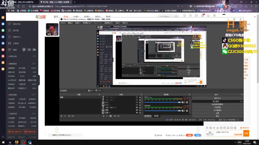Viewport: 259px width, 145px height.
Task: Collapse the Douyu left sidebar handle
Action: (39, 80)
